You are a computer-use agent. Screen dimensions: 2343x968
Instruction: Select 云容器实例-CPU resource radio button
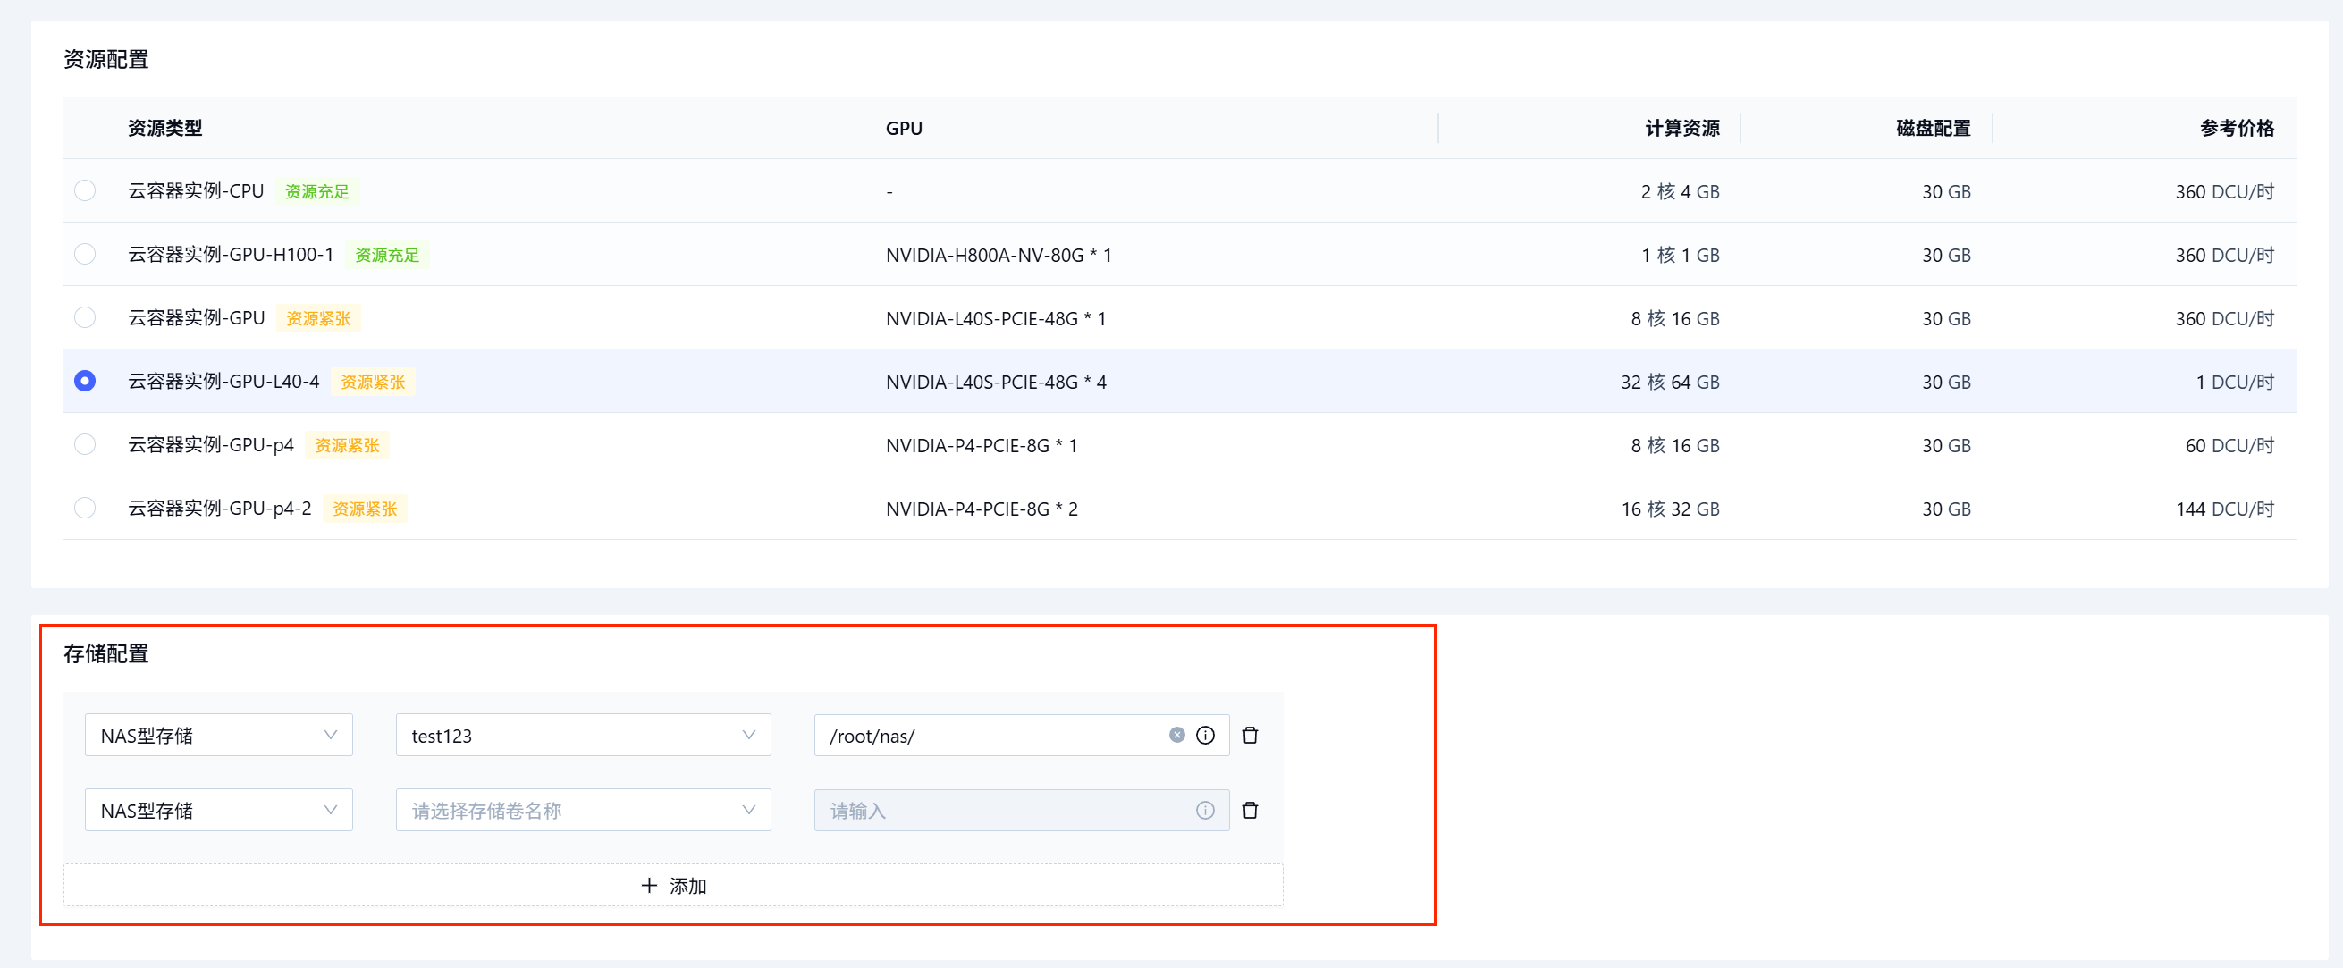85,191
